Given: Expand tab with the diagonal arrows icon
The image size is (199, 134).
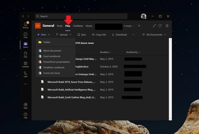Looking at the screenshot, I should pyautogui.click(x=154, y=26).
